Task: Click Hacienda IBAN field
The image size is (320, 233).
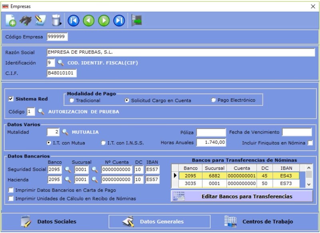Action: [x=152, y=179]
